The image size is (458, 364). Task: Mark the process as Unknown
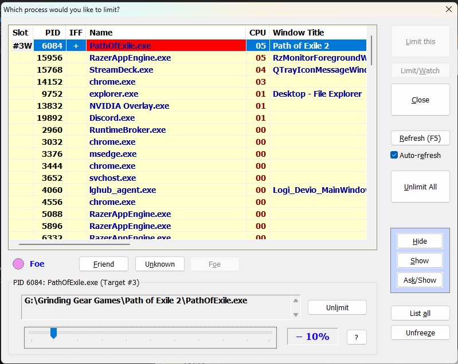[160, 264]
